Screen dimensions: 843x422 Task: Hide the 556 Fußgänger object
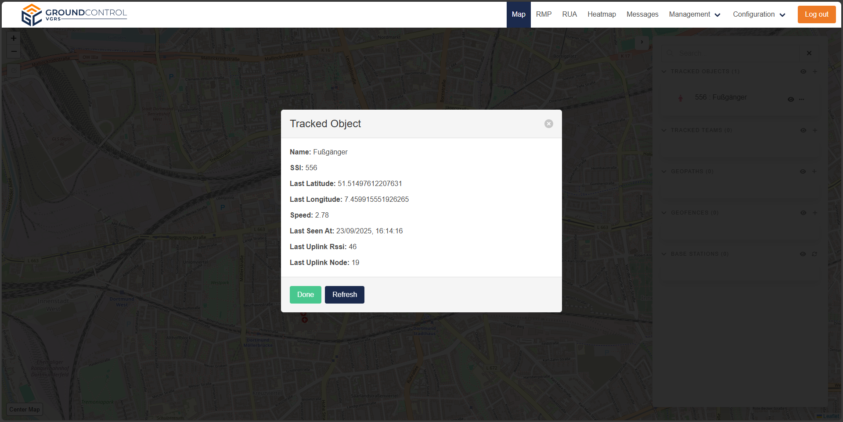(x=791, y=99)
